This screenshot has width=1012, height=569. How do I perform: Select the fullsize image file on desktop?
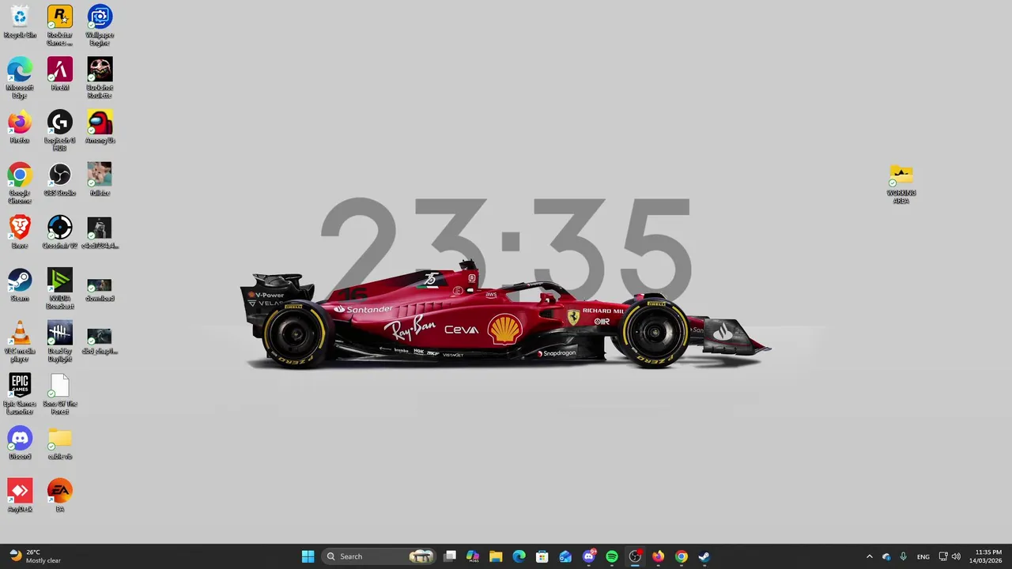pyautogui.click(x=100, y=179)
